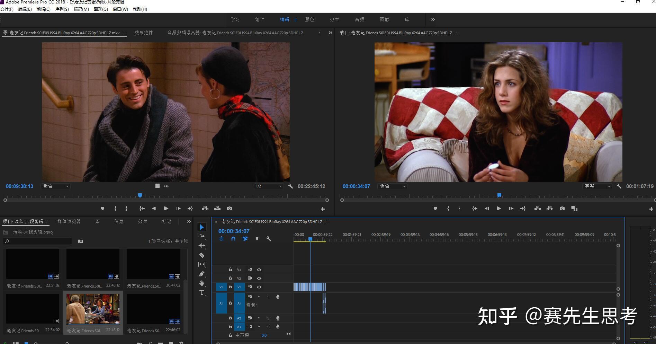Viewport: 656px width, 344px height.
Task: Play the Program monitor sequence
Action: tap(498, 209)
